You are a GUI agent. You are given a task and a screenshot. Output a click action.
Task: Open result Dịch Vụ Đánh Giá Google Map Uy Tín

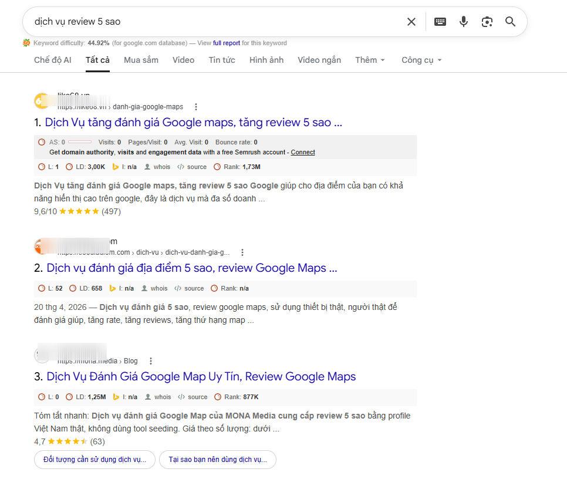coord(201,376)
